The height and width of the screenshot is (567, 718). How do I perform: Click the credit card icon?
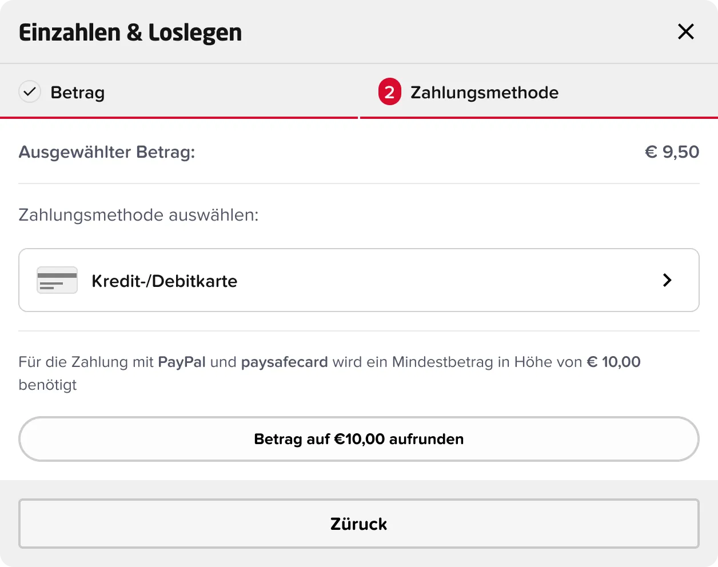tap(57, 280)
